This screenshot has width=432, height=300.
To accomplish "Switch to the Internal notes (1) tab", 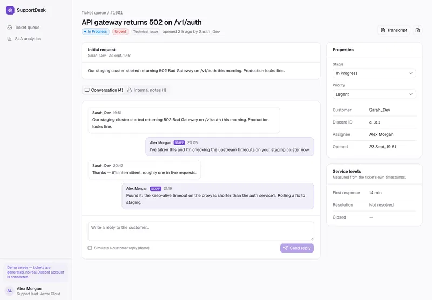I will (147, 90).
